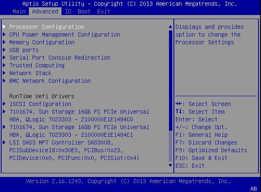The height and width of the screenshot is (192, 261).
Task: Click the Version 2.16.1243 footer text
Action: pos(128,181)
